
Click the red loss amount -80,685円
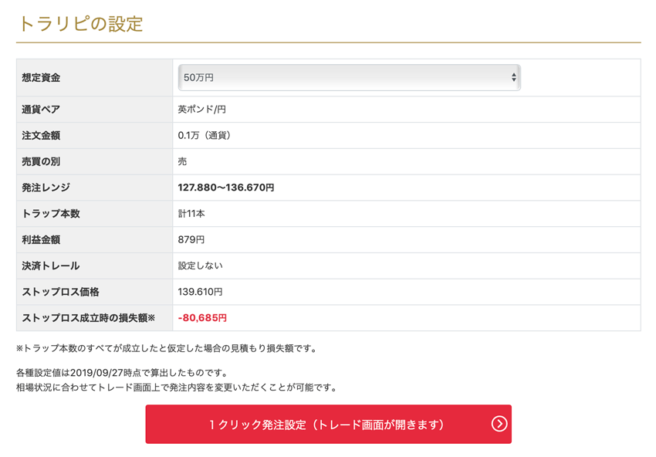(202, 318)
